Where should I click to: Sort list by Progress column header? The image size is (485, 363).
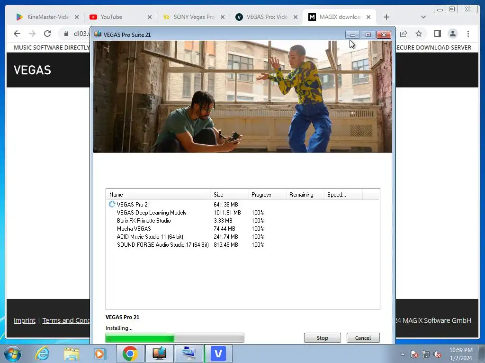[267, 194]
